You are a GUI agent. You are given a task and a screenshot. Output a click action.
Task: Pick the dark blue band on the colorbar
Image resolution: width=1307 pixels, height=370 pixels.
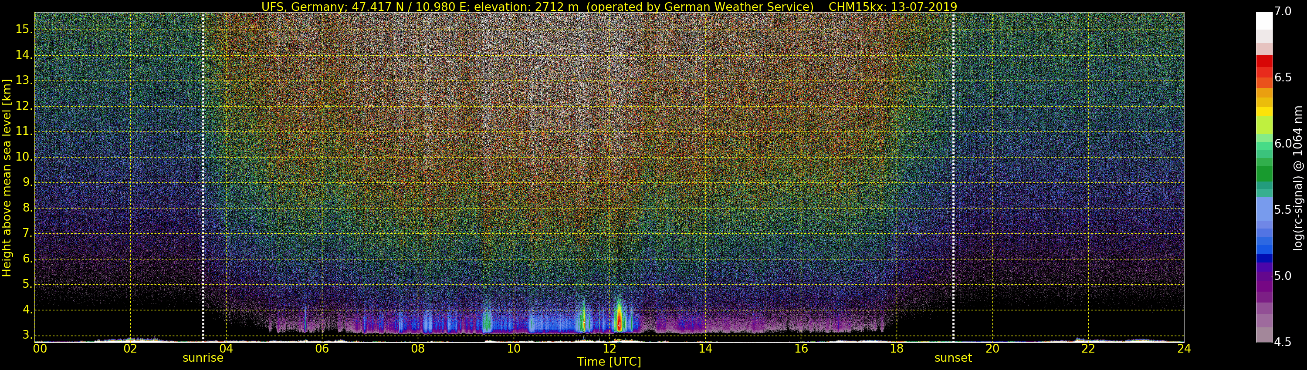[1264, 258]
